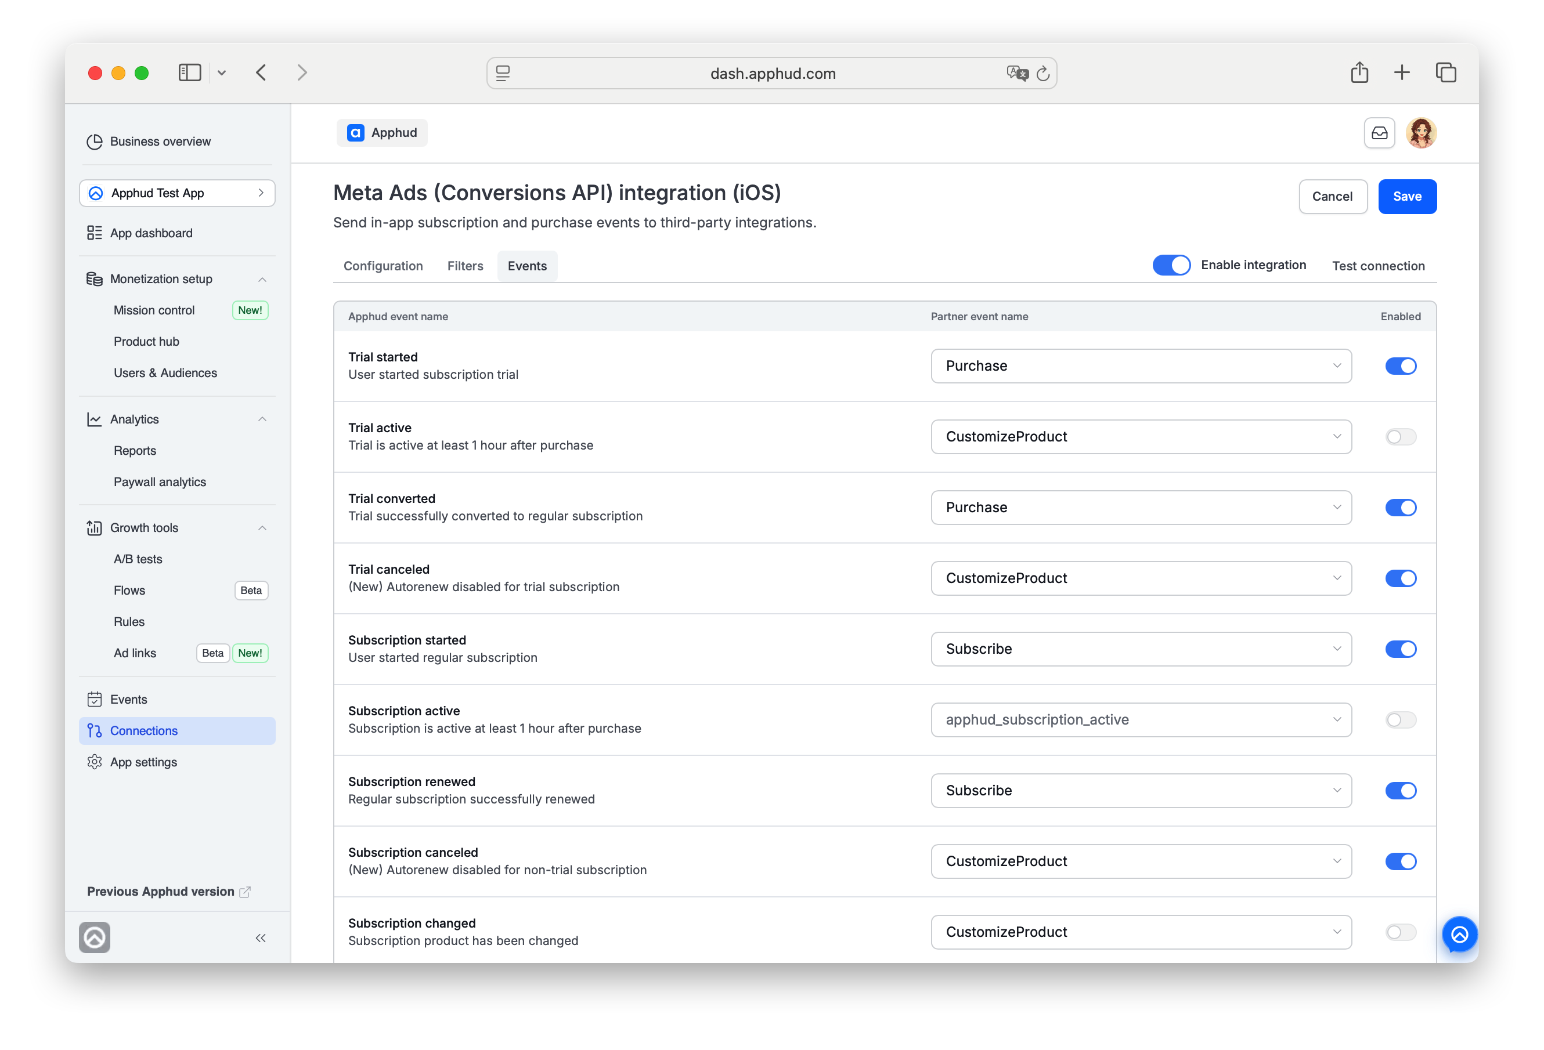The width and height of the screenshot is (1544, 1050).
Task: Click the Connections branch icon
Action: tap(95, 730)
